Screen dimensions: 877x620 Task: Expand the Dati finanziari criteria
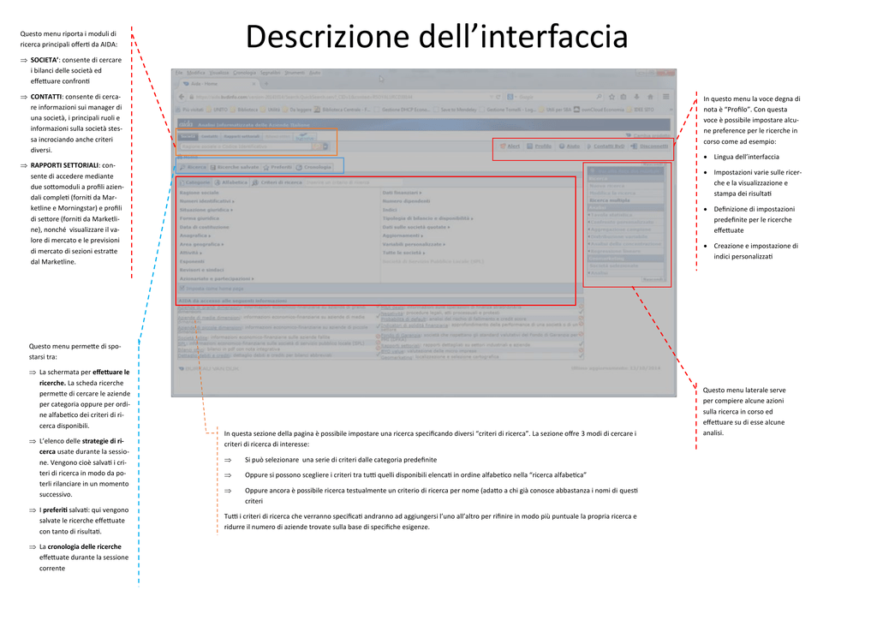403,193
